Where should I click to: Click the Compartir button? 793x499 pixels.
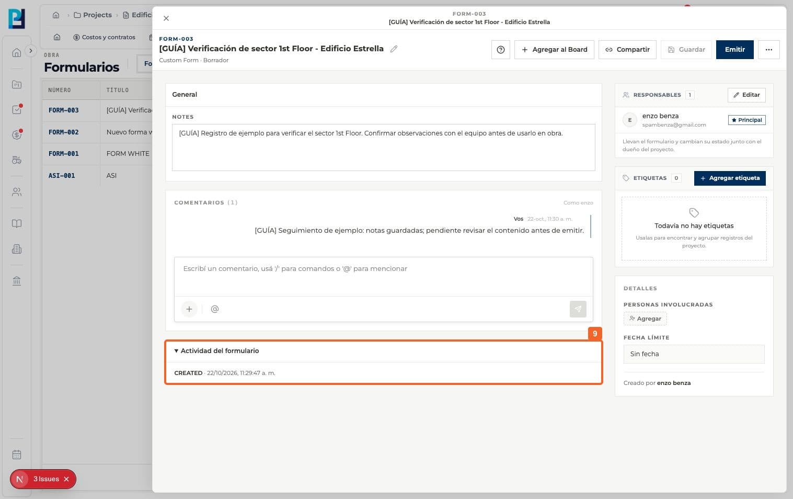pyautogui.click(x=627, y=50)
